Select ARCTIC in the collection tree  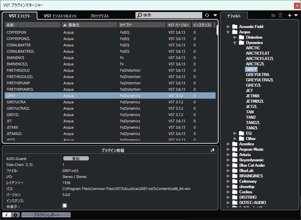253,48
